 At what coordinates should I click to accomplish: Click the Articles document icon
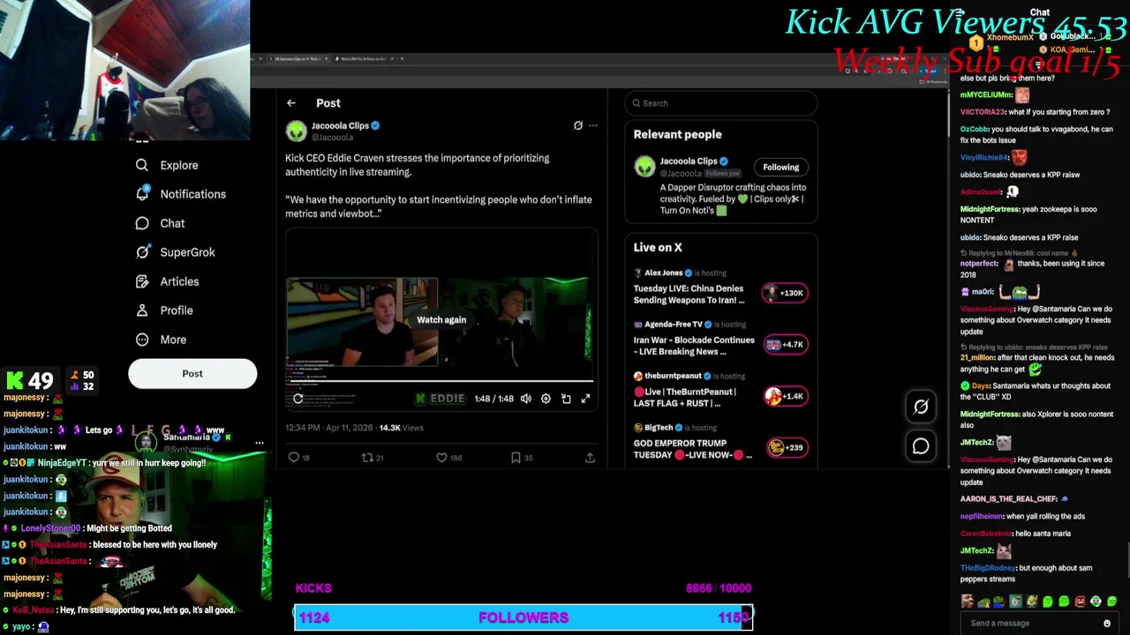(x=142, y=281)
